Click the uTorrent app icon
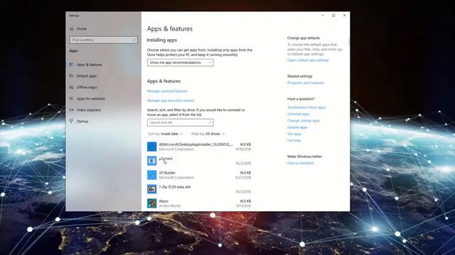455x255 pixels. coord(151,161)
